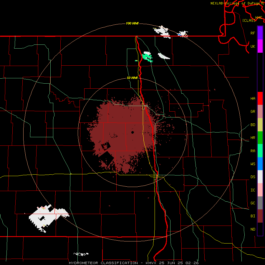Click the IC pink color swatch
265x265 pixels.
pyautogui.click(x=260, y=190)
